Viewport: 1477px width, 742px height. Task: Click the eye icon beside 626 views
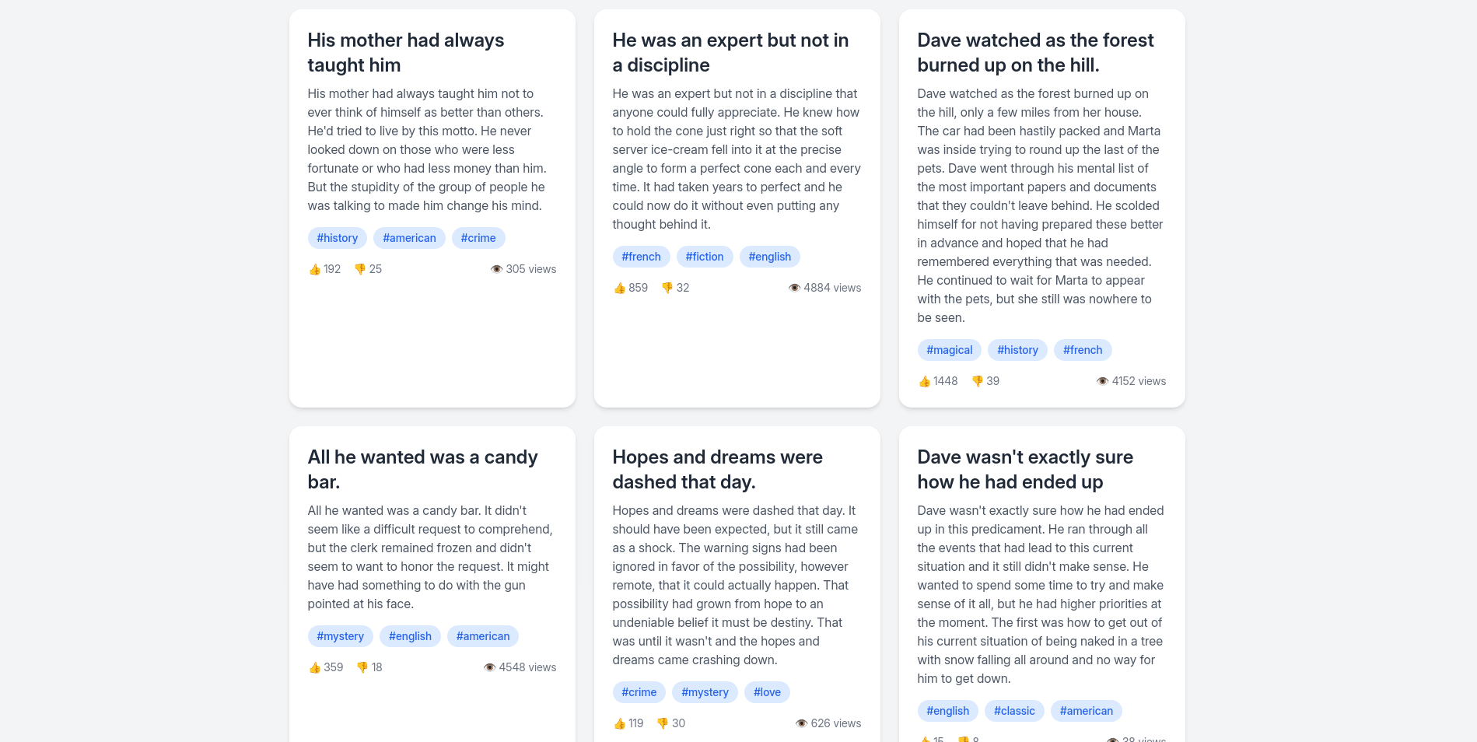pyautogui.click(x=801, y=723)
